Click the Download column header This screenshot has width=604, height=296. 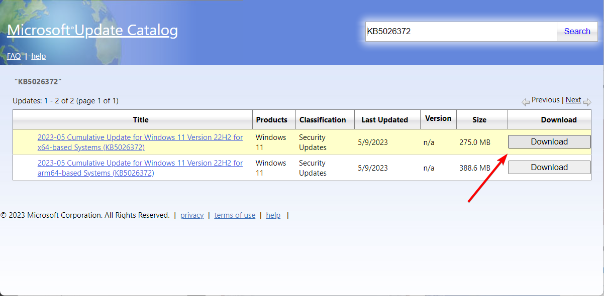(x=559, y=119)
